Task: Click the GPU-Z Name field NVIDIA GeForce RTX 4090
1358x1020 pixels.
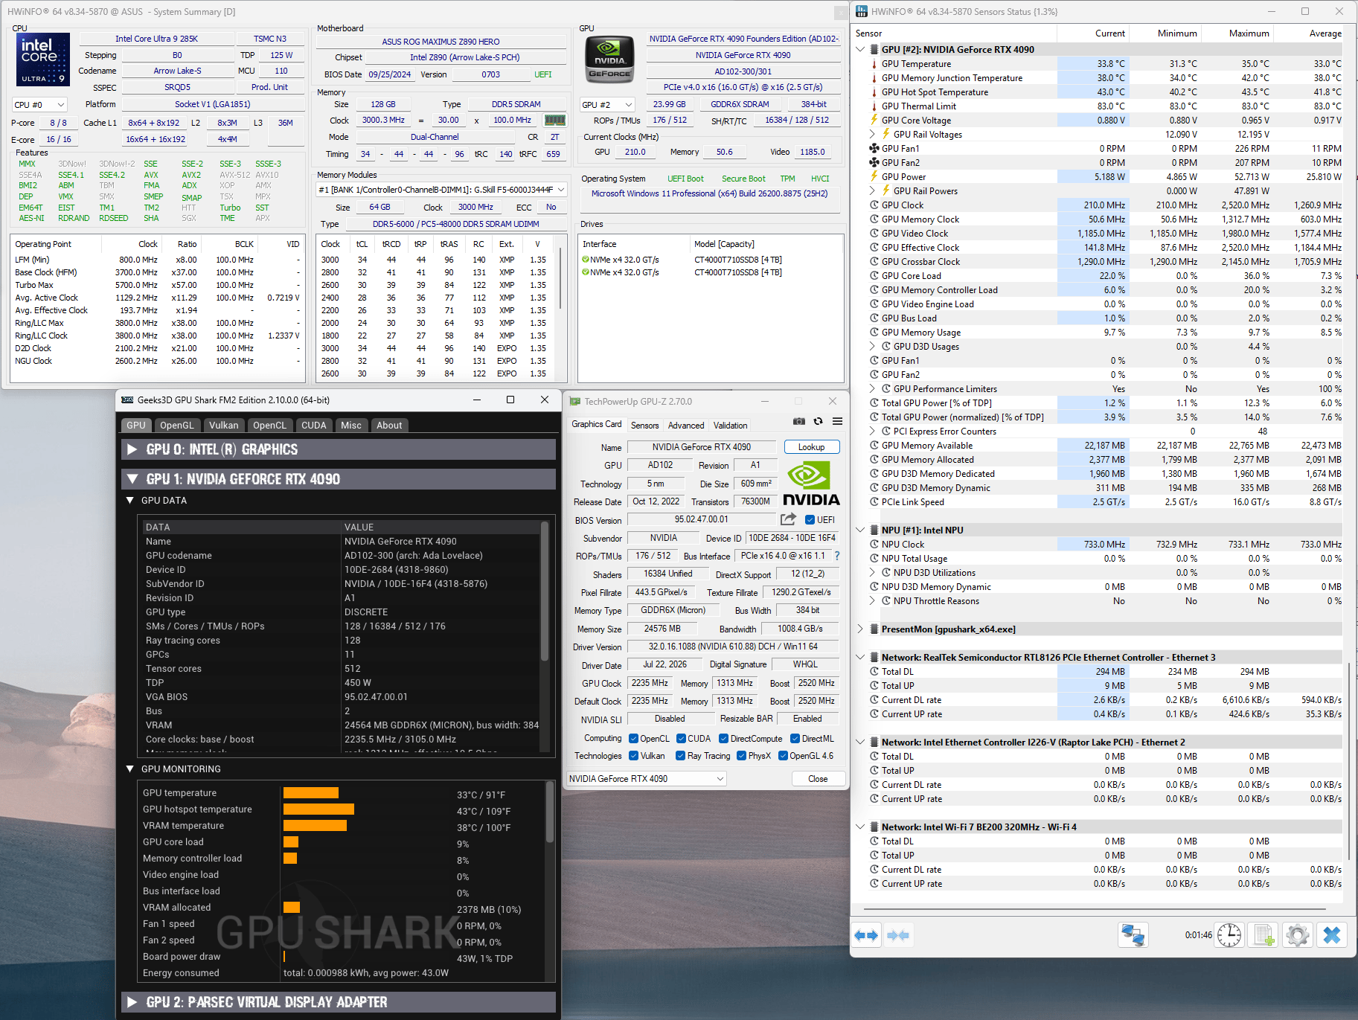Action: pyautogui.click(x=702, y=447)
